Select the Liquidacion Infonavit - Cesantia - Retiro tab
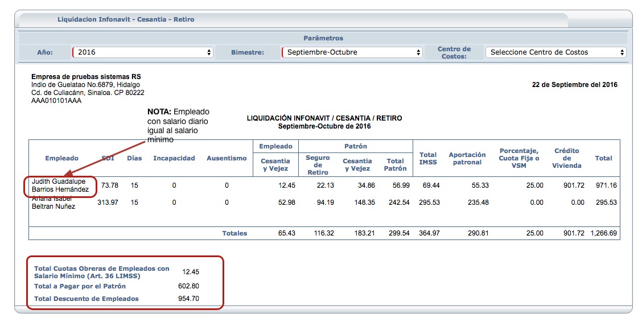 pos(126,19)
